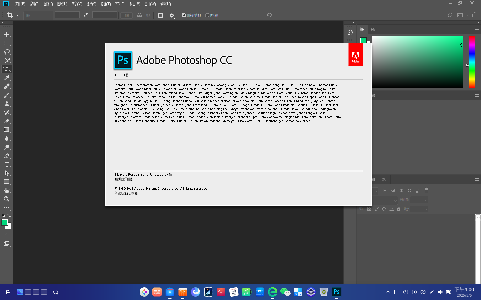Select the Zoom tool
Viewport: 481px width, 300px height.
click(x=7, y=199)
